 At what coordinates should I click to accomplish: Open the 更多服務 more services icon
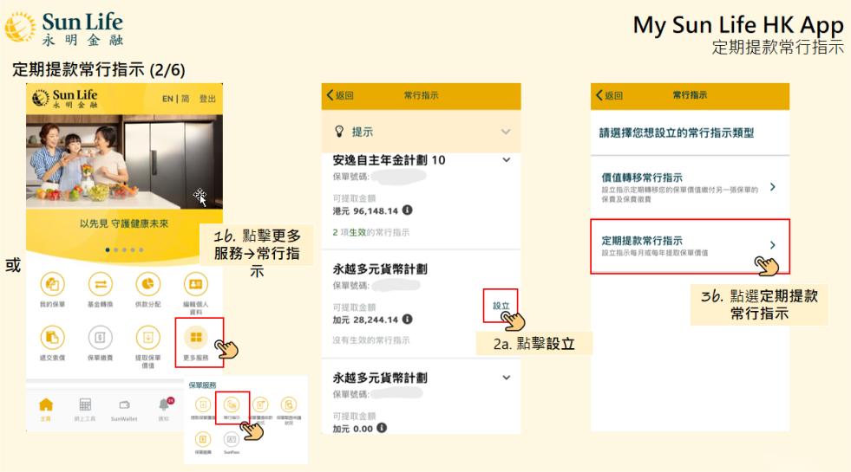pyautogui.click(x=196, y=338)
